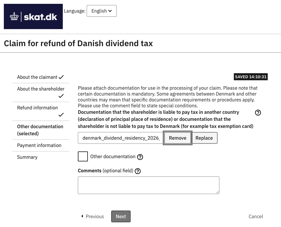Click the Next button
Viewport: 281px width, 227px height.
121,216
